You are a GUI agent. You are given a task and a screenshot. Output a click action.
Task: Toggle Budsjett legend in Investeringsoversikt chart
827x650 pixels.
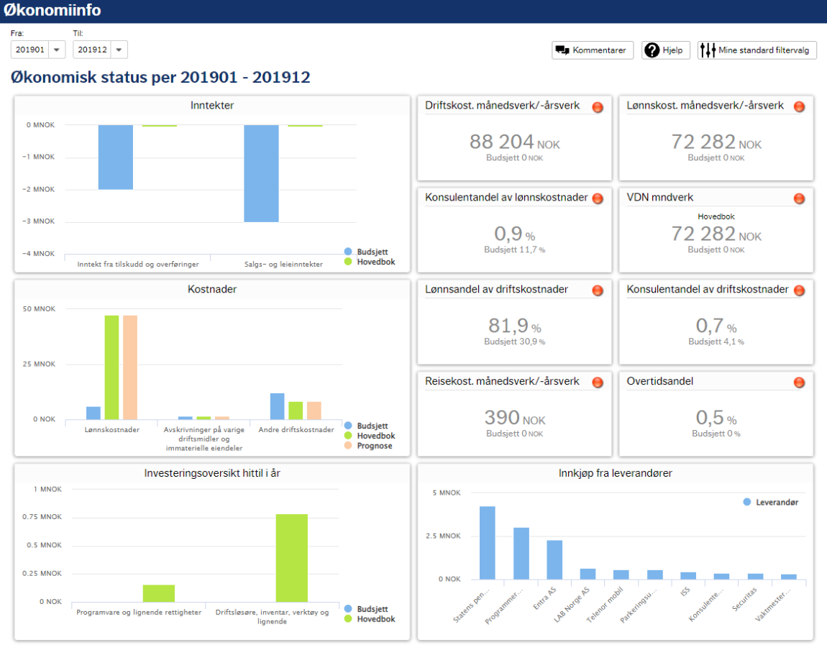[x=367, y=609]
